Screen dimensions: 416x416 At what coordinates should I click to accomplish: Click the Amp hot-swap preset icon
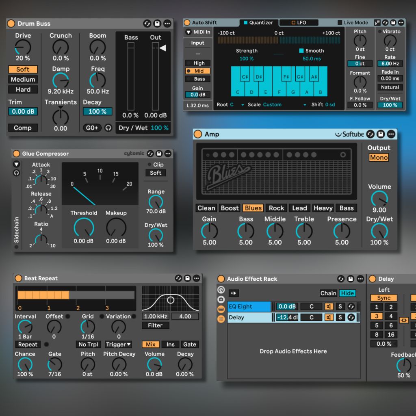370,134
